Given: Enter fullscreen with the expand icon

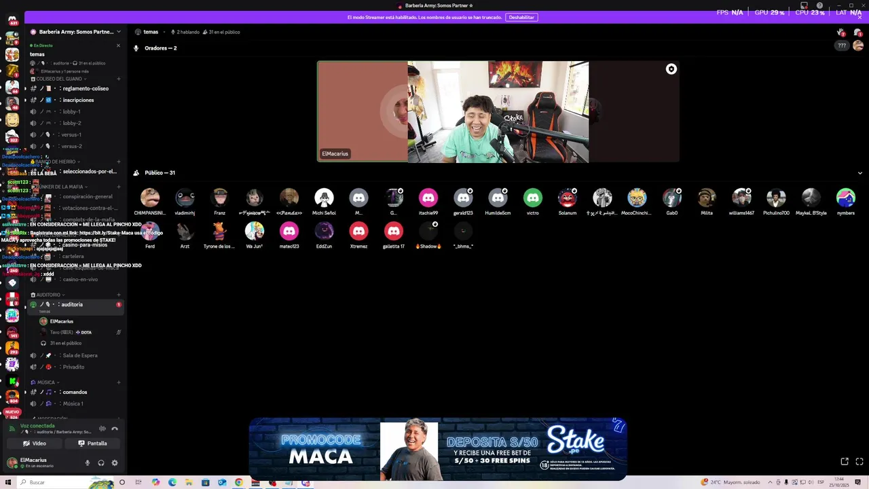Looking at the screenshot, I should 859,461.
